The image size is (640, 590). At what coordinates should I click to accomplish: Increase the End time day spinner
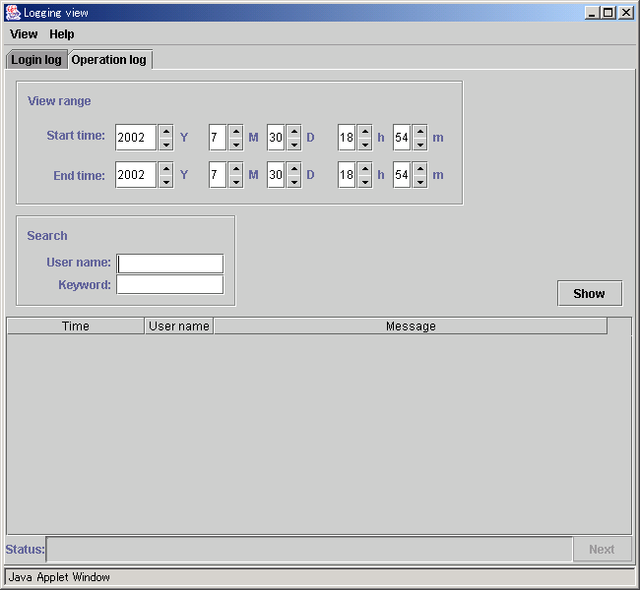(x=293, y=168)
